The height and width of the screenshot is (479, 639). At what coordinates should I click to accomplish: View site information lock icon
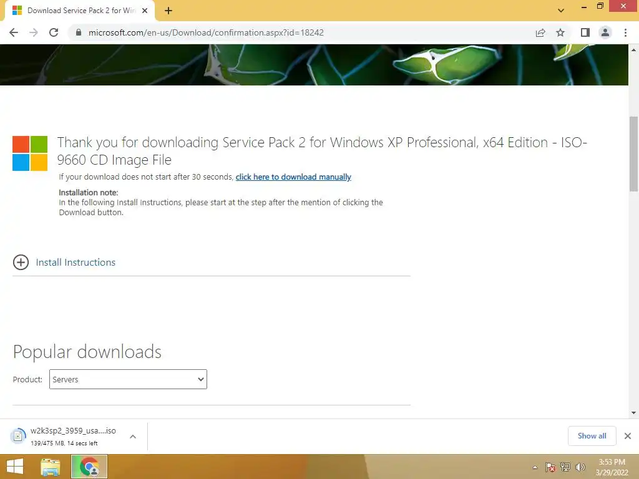coord(79,32)
